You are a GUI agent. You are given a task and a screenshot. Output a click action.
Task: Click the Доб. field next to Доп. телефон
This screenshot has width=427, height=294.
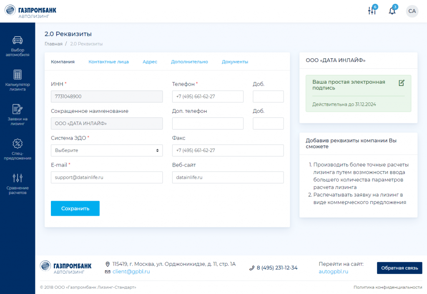pos(268,124)
